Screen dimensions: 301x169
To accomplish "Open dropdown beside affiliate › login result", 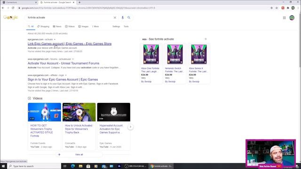I will pyautogui.click(x=66, y=75).
